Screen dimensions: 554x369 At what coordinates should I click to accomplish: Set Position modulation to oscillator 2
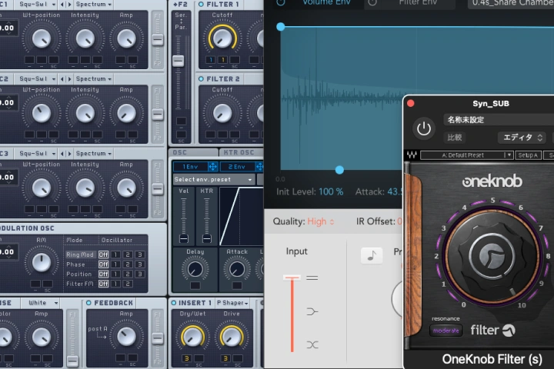pos(128,274)
